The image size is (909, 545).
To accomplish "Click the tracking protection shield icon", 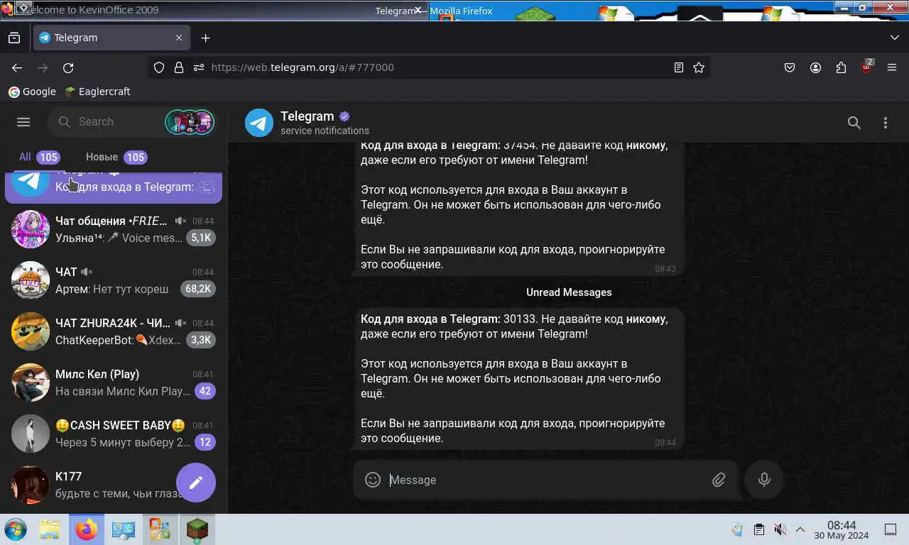I will click(x=159, y=67).
